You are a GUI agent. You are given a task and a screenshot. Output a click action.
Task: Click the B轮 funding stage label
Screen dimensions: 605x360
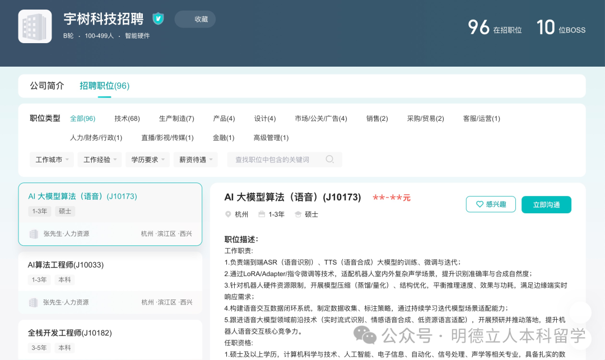point(68,36)
